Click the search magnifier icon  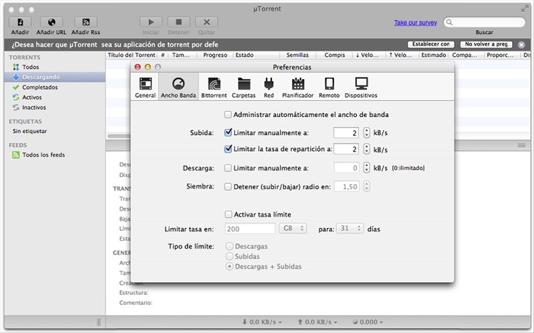pos(450,22)
